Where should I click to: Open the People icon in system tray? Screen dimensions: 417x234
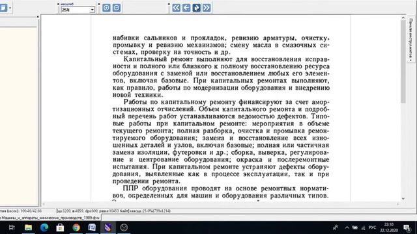(336, 227)
